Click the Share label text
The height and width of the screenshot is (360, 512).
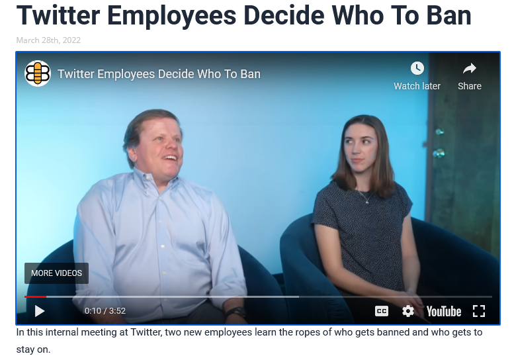pos(470,86)
